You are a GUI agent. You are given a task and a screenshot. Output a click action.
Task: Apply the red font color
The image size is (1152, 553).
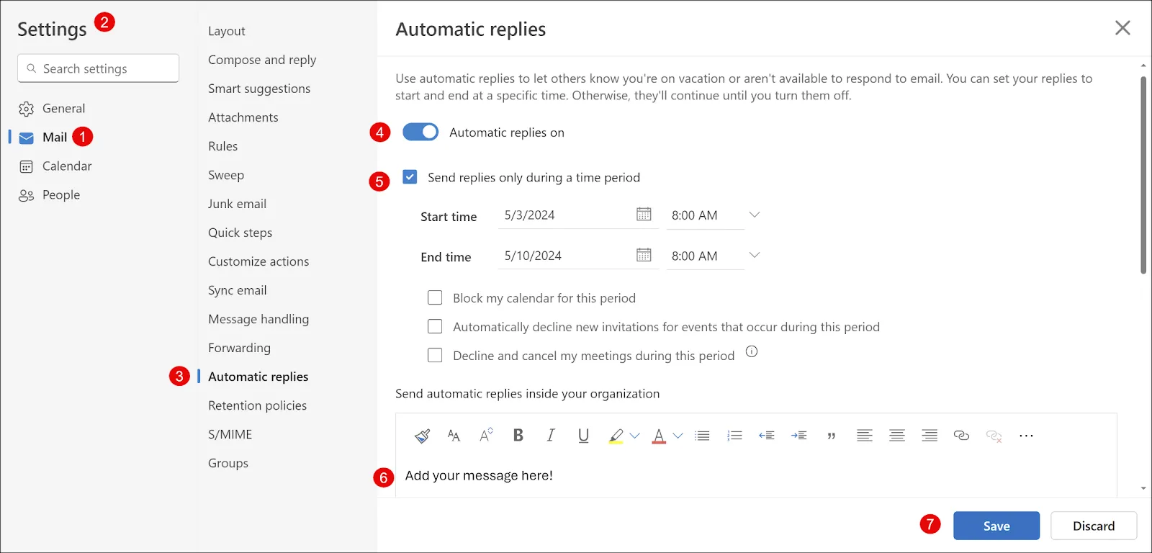tap(658, 436)
